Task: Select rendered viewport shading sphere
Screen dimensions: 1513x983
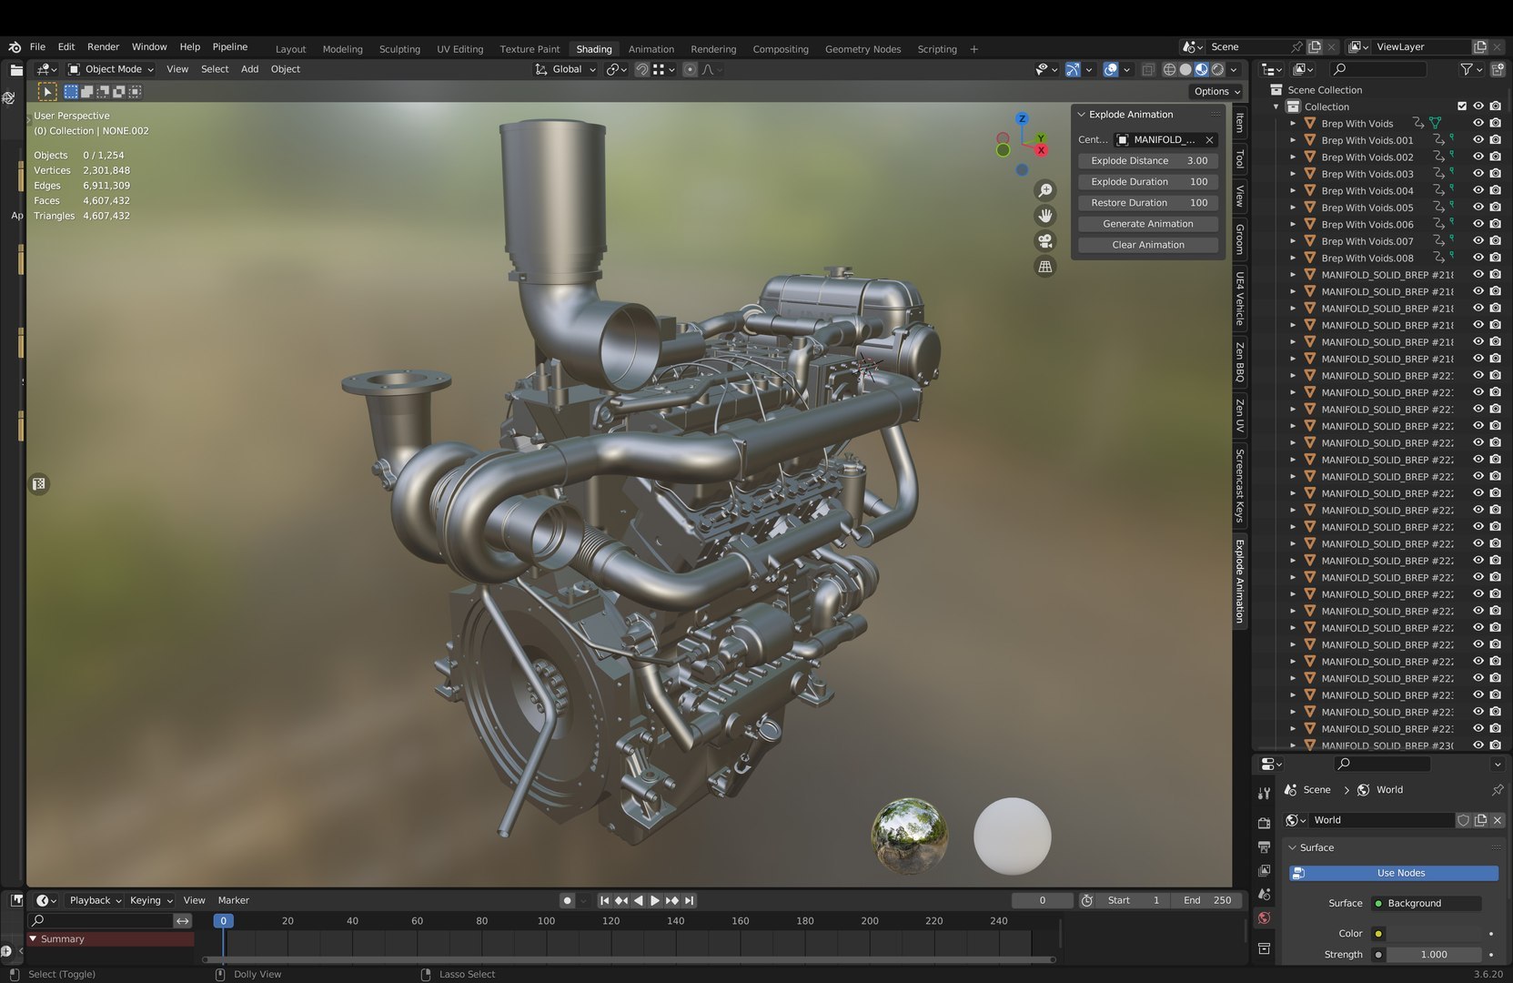Action: [x=1217, y=69]
